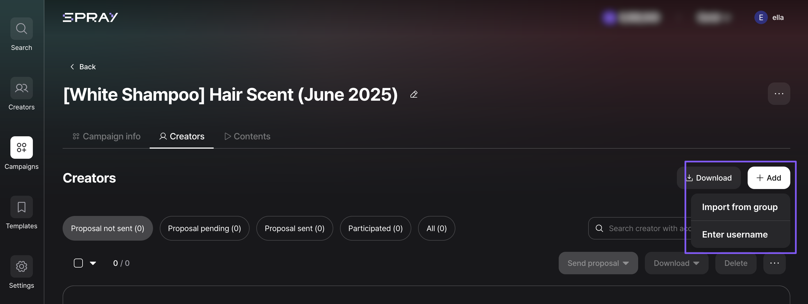Screen dimensions: 808x304
Task: Select the Proposal not sent filter
Action: (x=108, y=229)
